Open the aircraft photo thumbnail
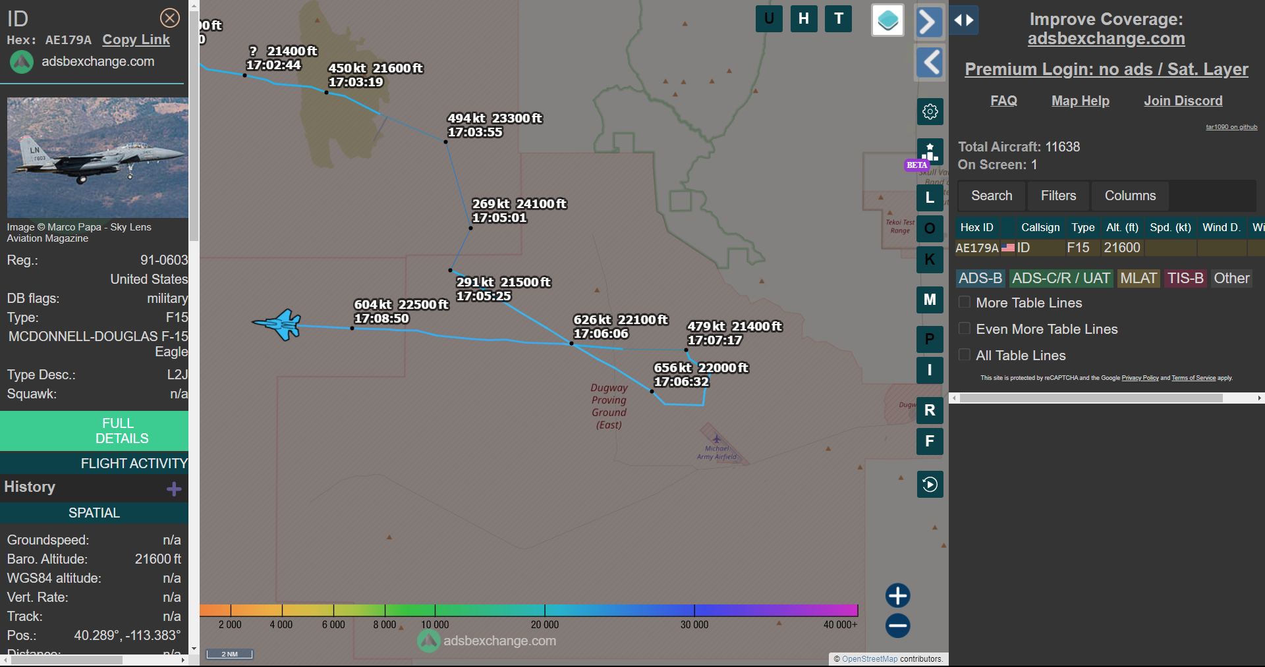Viewport: 1265px width, 667px height. tap(98, 157)
